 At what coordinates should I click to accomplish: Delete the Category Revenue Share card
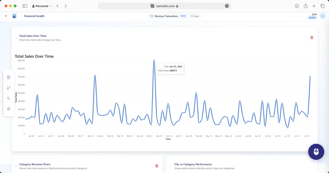[157, 166]
